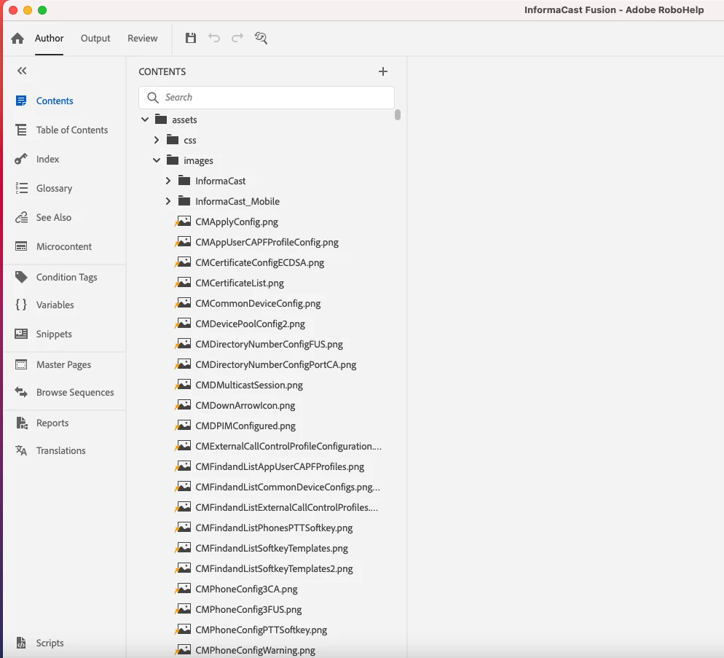Image resolution: width=724 pixels, height=658 pixels.
Task: Select CMDevicePoolConfig2.png
Action: [250, 324]
